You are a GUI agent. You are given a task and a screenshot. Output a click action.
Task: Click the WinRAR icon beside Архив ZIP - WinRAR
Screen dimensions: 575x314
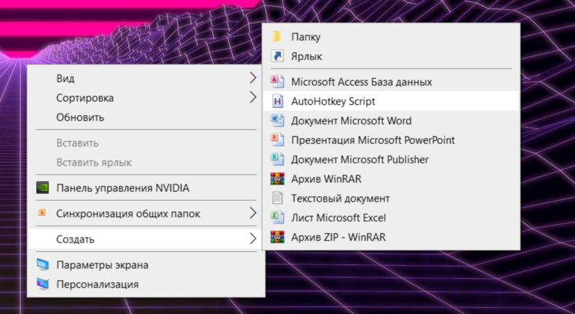(x=277, y=237)
